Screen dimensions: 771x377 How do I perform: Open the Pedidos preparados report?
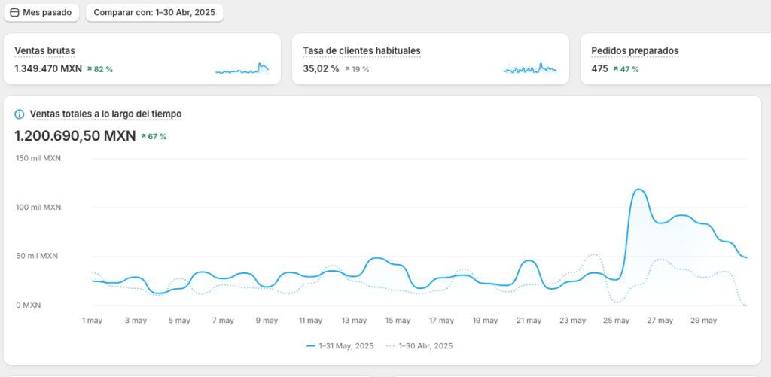(x=635, y=51)
